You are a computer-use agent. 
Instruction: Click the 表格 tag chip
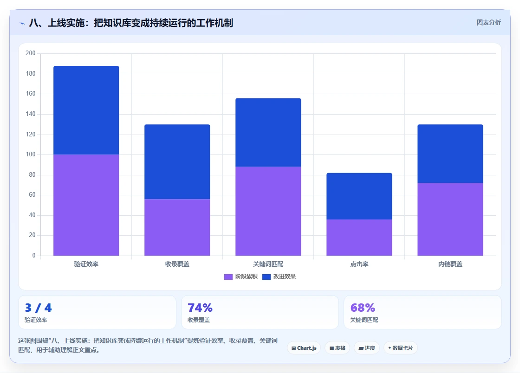(x=337, y=348)
